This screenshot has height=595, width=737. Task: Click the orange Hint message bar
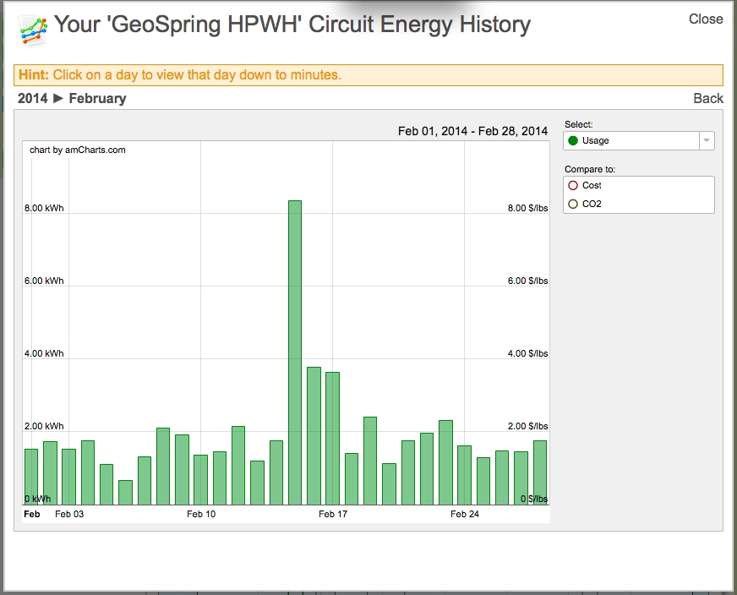click(x=368, y=75)
